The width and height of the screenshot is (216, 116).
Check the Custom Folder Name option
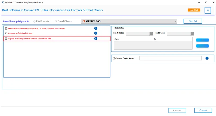click(114, 58)
